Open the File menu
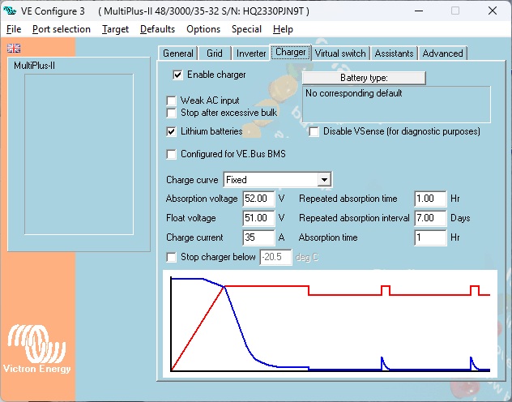This screenshot has width=512, height=402. tap(14, 29)
